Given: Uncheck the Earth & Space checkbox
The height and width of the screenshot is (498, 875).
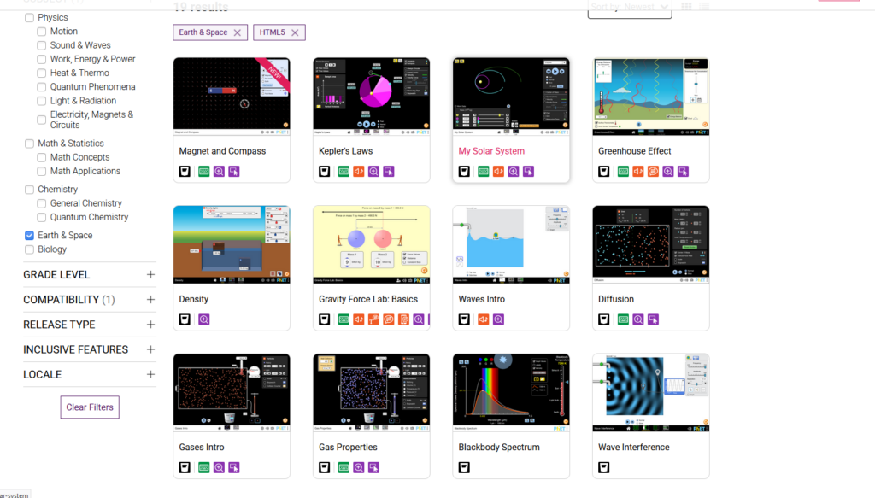Looking at the screenshot, I should (30, 236).
